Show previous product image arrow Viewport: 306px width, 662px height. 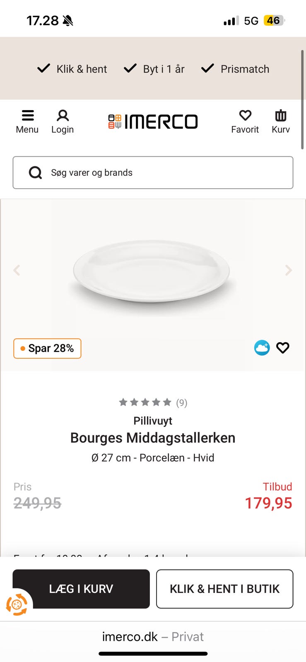pyautogui.click(x=17, y=271)
